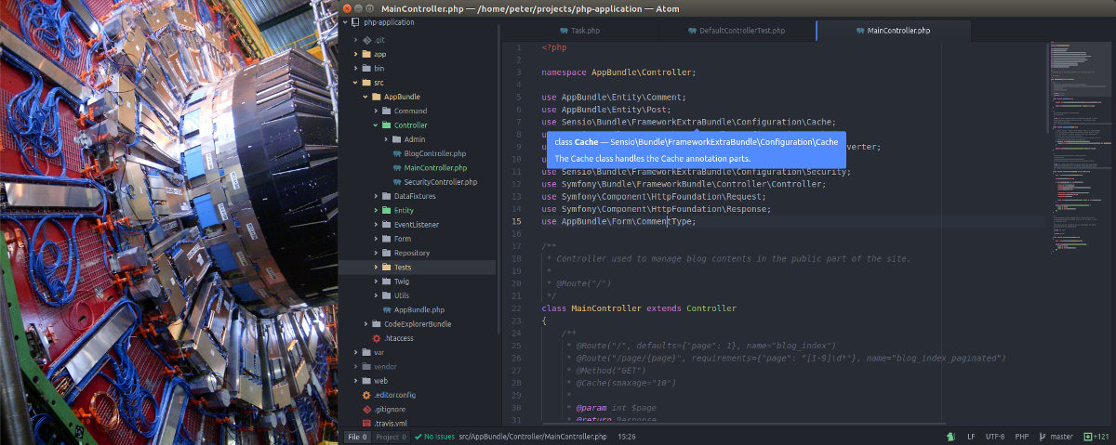Click the php-application project root icon

(x=356, y=22)
